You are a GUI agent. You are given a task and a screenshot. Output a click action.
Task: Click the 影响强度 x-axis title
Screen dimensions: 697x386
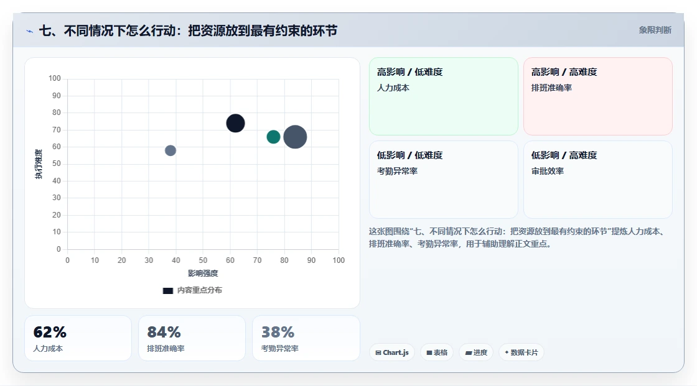point(203,273)
